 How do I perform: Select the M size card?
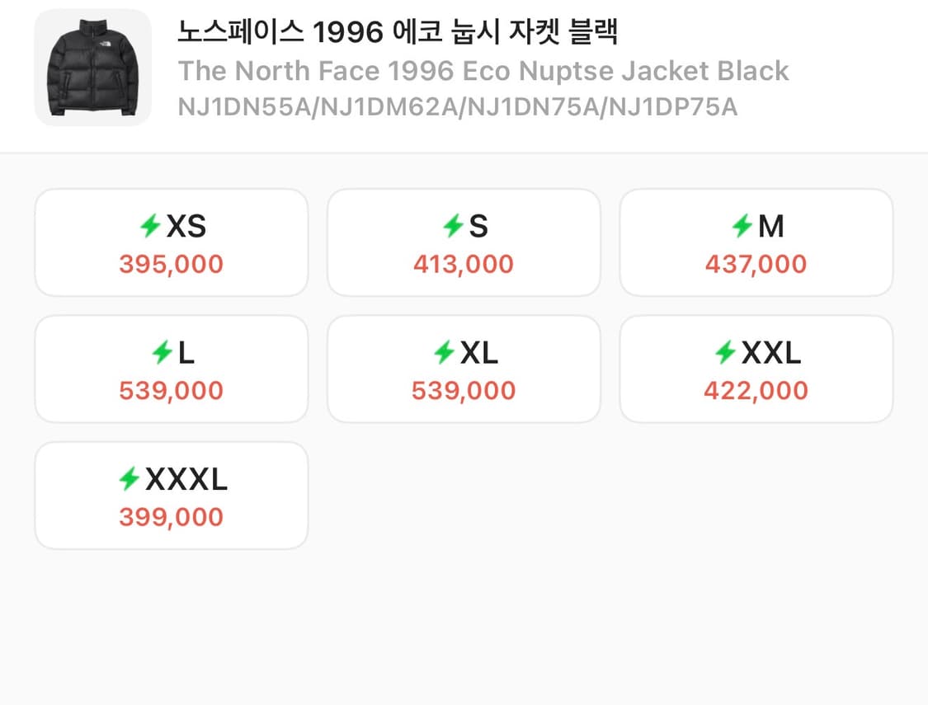coord(756,242)
